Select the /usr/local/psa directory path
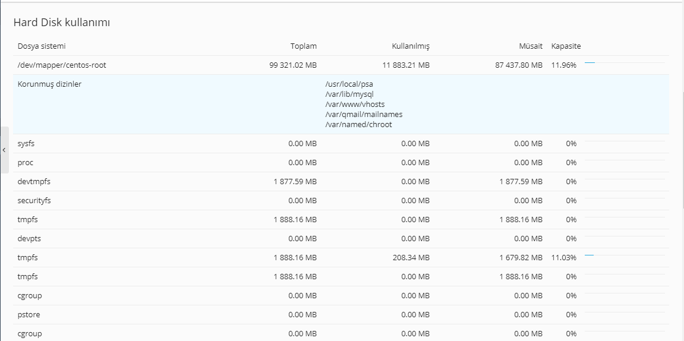Image resolution: width=684 pixels, height=341 pixels. click(x=349, y=84)
